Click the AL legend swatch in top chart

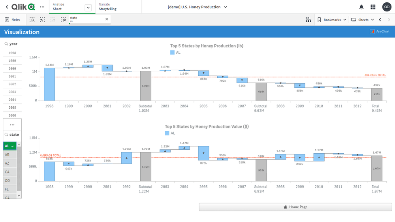tap(173, 52)
